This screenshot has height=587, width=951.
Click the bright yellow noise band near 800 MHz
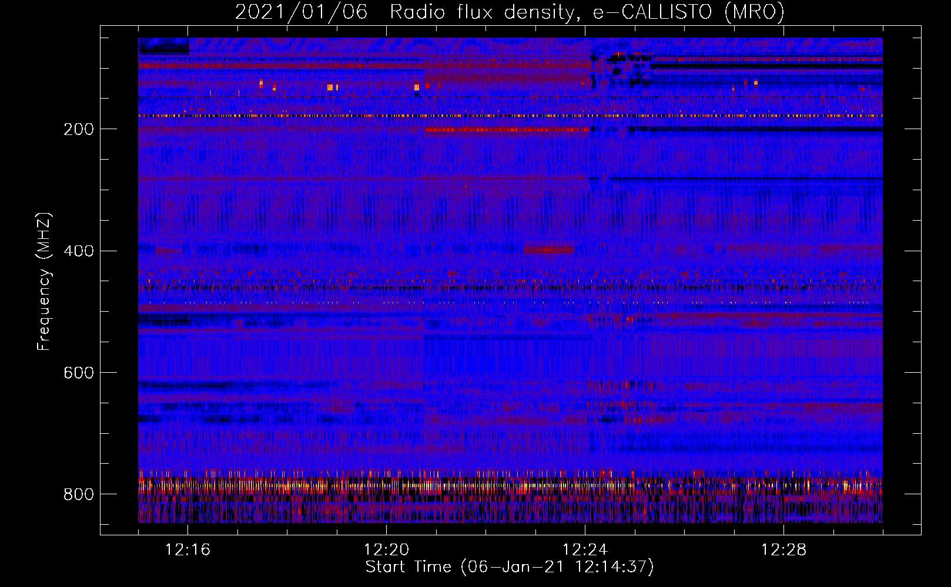[x=510, y=486]
